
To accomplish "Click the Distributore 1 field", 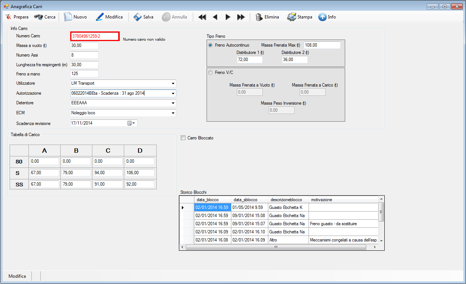I will 249,60.
